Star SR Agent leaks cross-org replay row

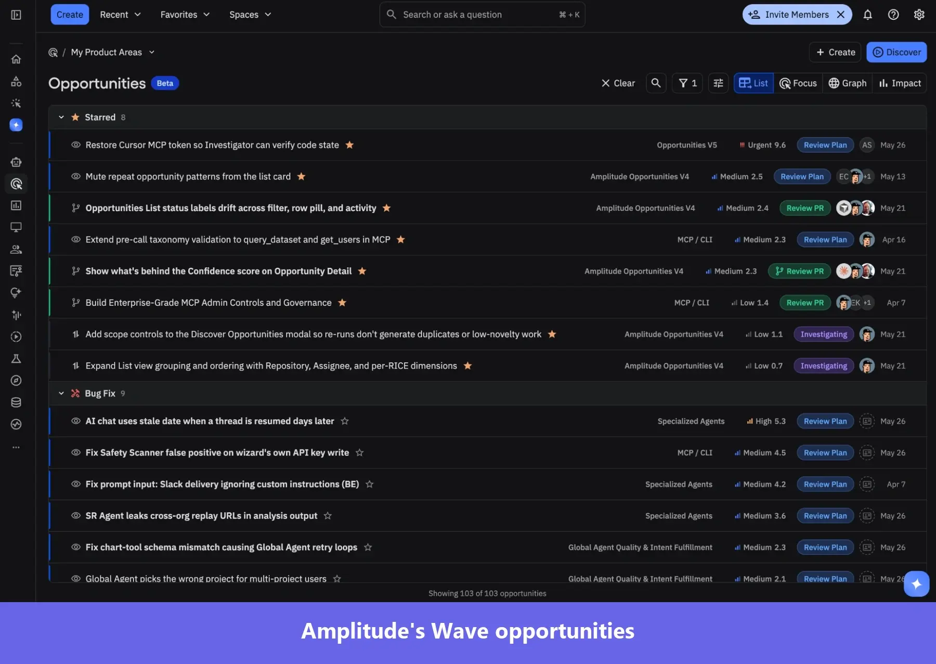point(328,516)
